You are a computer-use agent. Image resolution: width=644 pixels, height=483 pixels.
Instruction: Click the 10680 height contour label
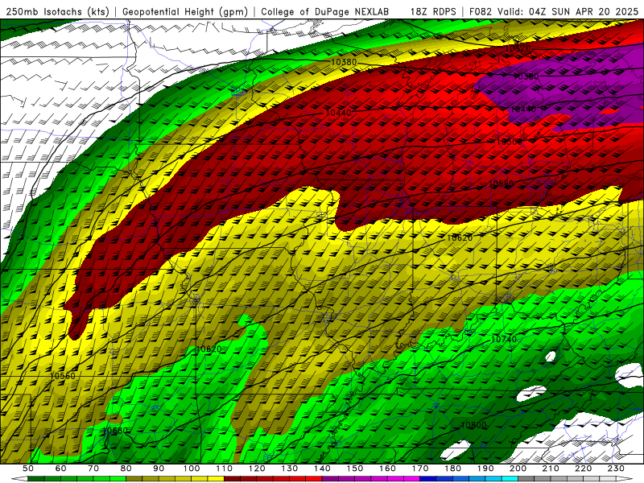point(114,431)
